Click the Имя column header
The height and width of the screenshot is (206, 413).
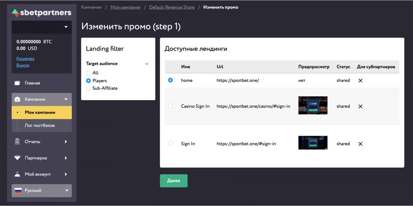pos(185,67)
